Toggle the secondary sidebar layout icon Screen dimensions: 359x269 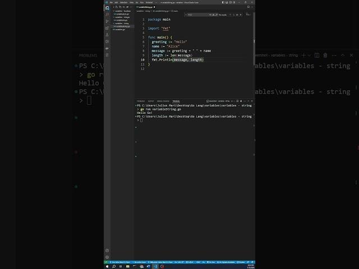click(x=231, y=2)
